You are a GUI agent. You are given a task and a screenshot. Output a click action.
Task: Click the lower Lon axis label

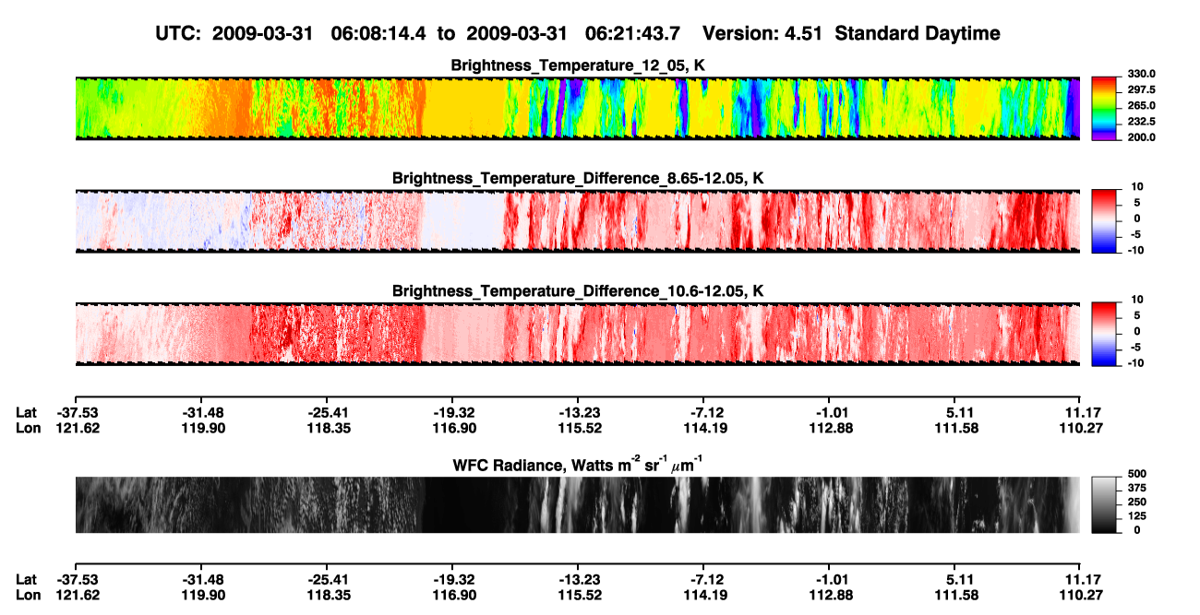[28, 596]
